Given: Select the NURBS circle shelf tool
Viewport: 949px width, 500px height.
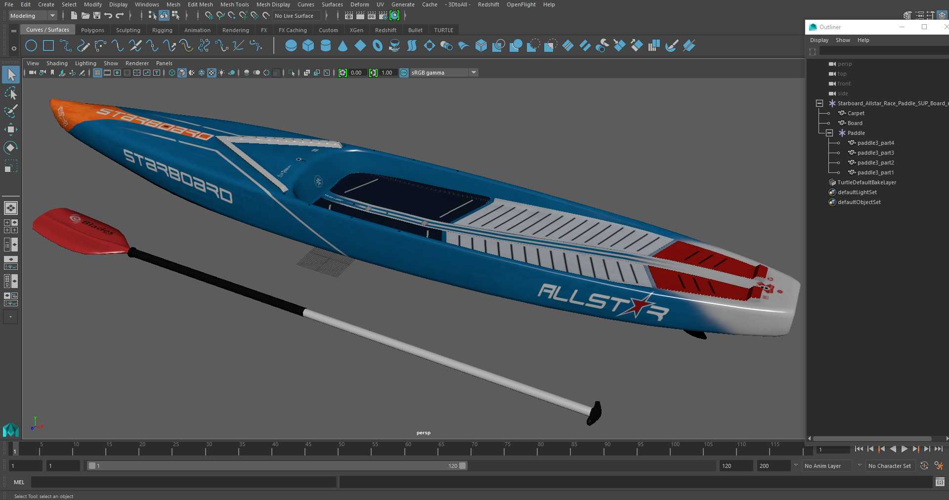Looking at the screenshot, I should (x=31, y=46).
